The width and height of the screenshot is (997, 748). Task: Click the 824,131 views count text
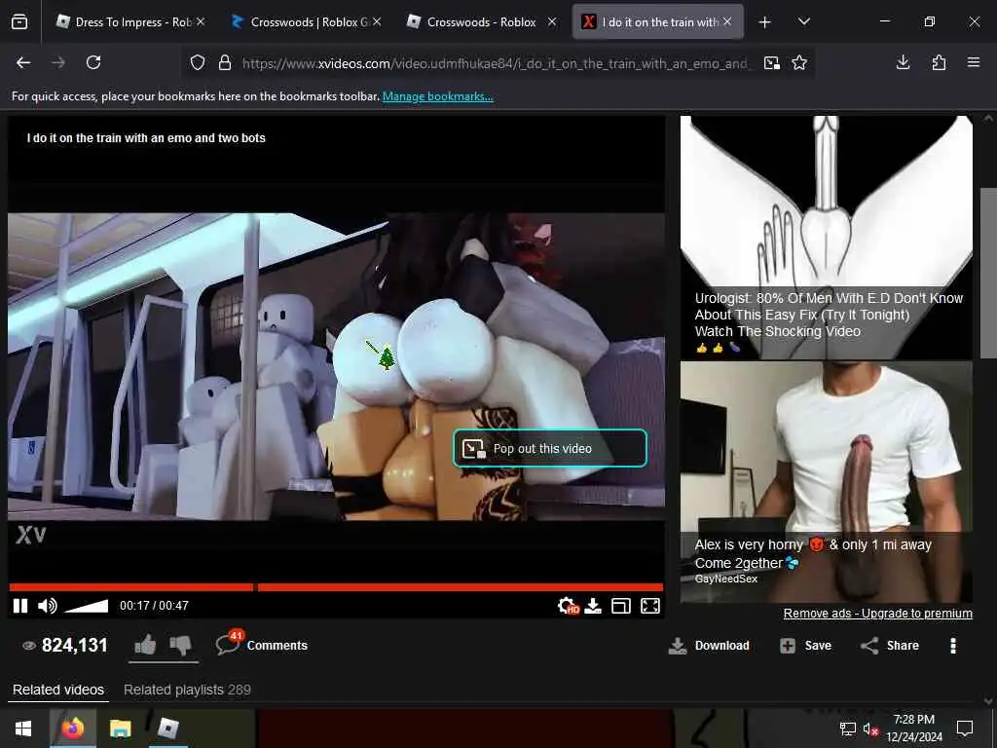click(74, 645)
